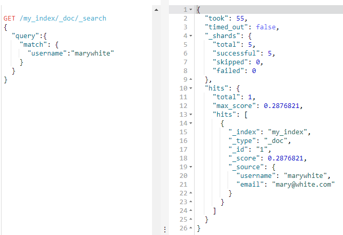Image resolution: width=343 pixels, height=235 pixels.
Task: Click the "query" key in the request
Action: pos(25,36)
